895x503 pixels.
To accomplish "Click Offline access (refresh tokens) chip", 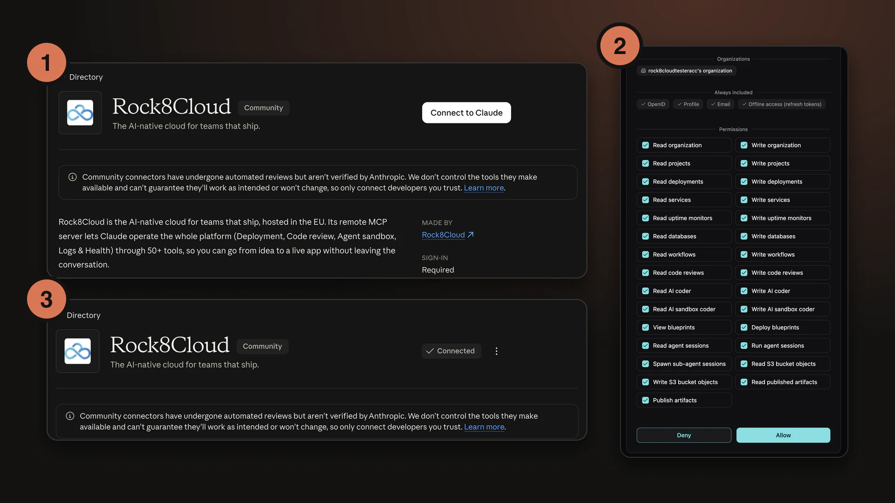I will [782, 104].
